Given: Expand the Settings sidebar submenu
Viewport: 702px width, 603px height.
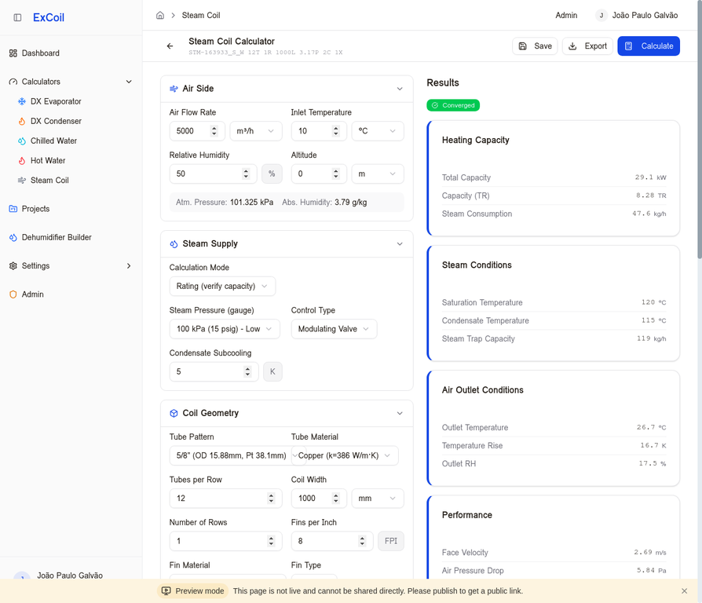Looking at the screenshot, I should click(x=129, y=266).
